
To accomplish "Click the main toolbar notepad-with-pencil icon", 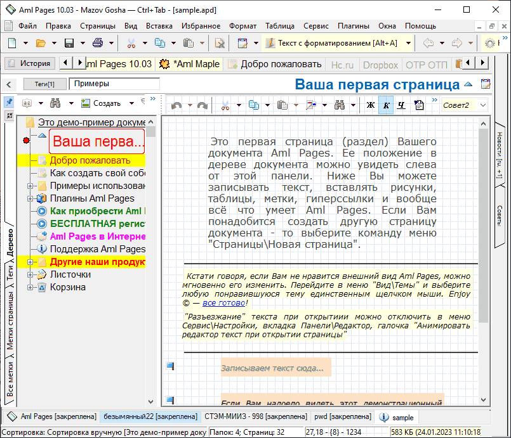I will pos(242,43).
